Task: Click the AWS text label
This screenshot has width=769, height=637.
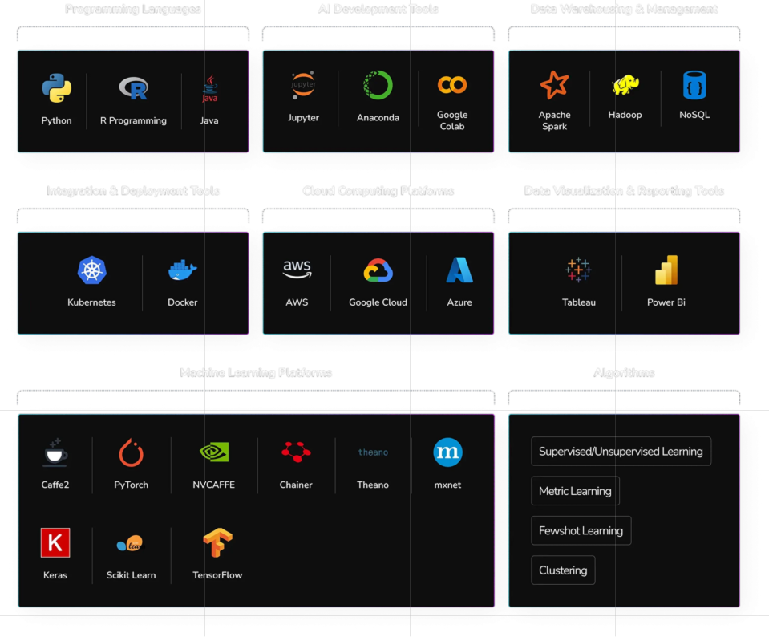Action: pyautogui.click(x=297, y=302)
